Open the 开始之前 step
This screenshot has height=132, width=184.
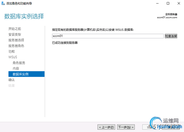pos(15,29)
